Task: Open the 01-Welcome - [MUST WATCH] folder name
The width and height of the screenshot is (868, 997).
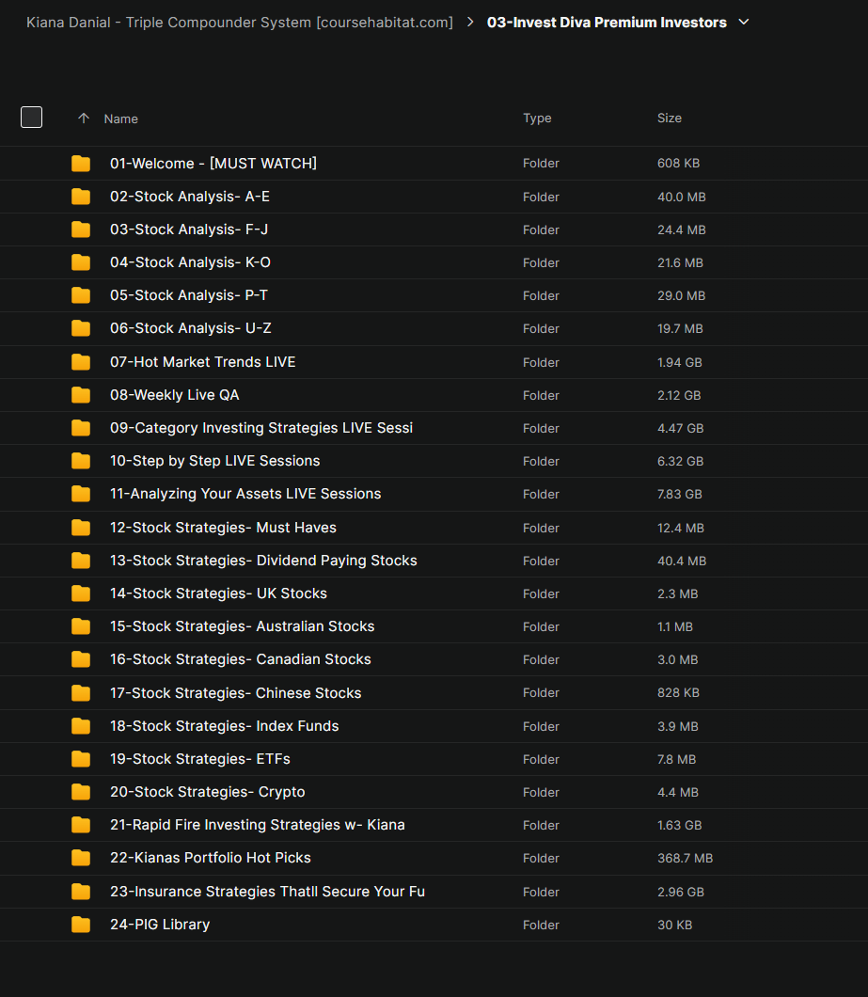Action: coord(213,164)
